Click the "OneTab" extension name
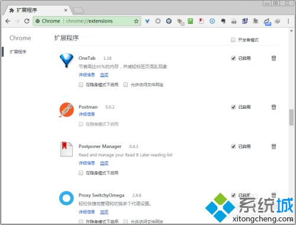Viewport: 296px width, 225px height. point(87,58)
